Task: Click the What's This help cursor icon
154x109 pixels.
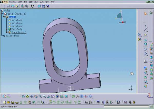Action: tap(43, 102)
